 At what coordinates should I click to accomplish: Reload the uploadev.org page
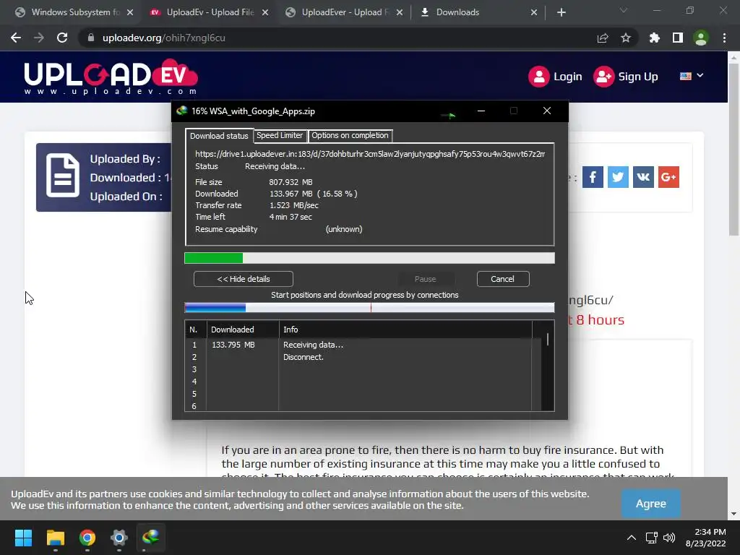(62, 38)
